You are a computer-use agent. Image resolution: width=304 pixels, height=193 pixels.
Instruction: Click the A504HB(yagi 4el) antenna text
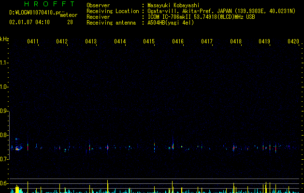pyautogui.click(x=171, y=23)
